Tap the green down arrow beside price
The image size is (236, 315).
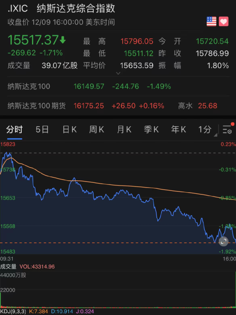63,40
